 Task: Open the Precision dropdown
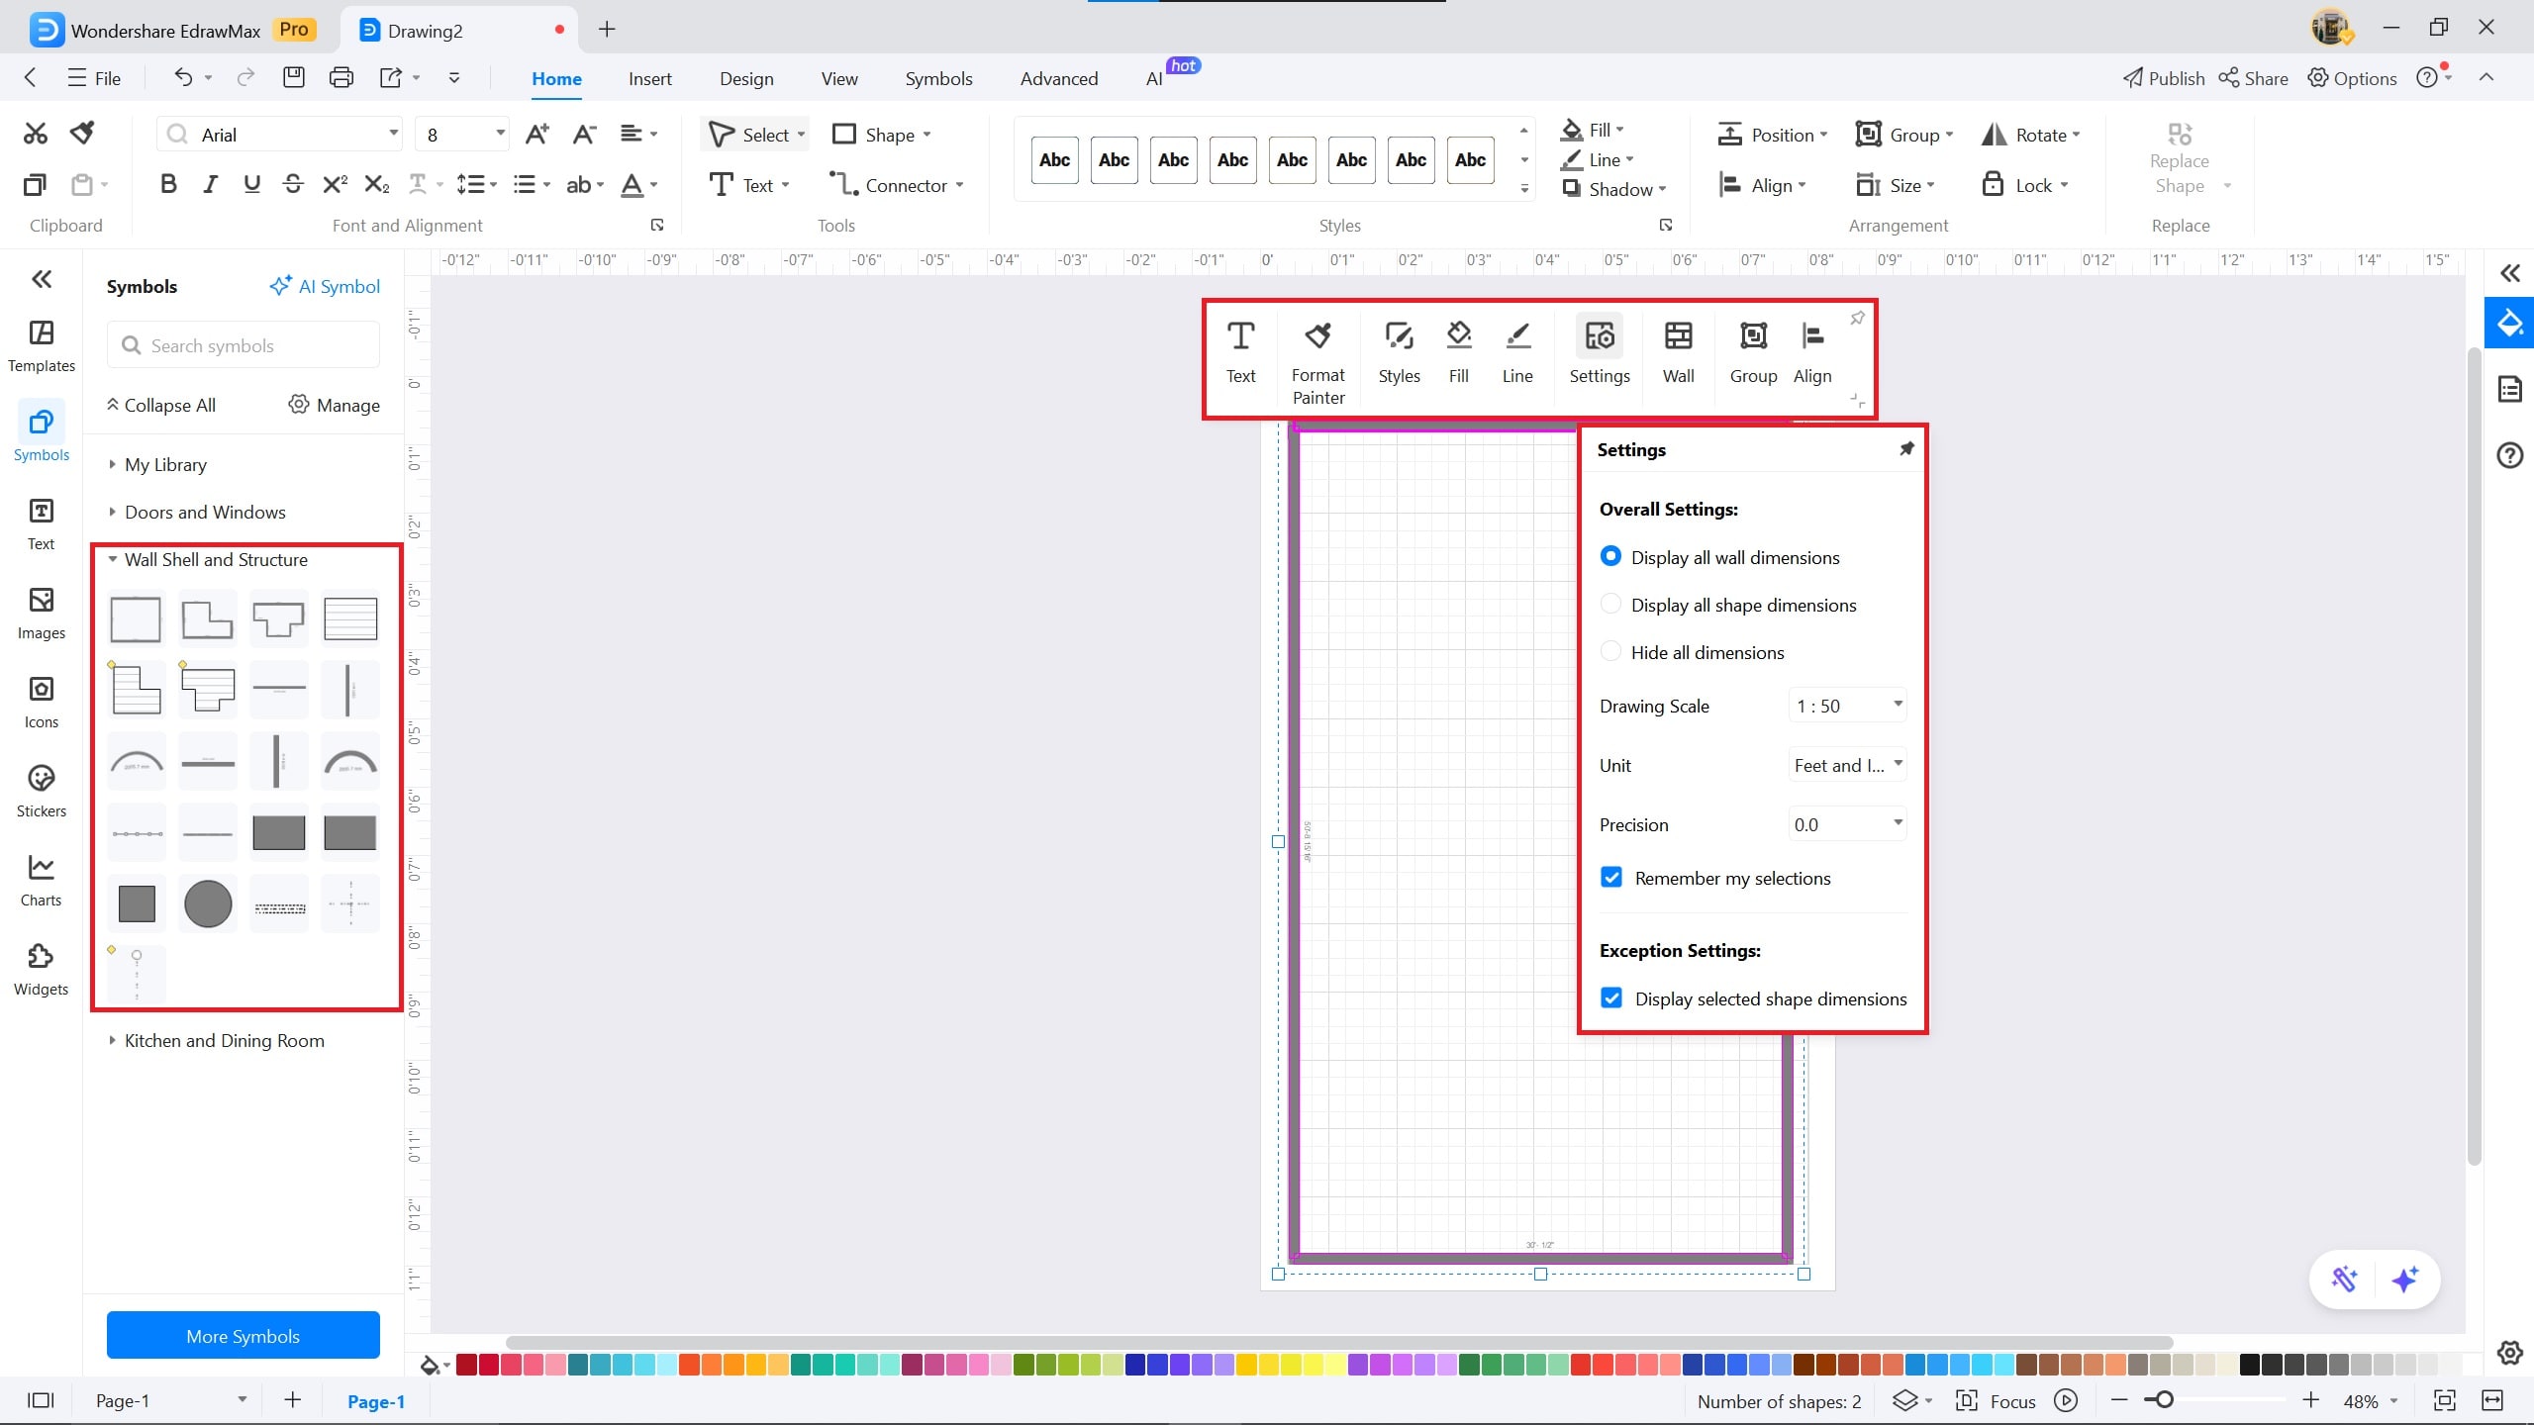tap(1847, 824)
